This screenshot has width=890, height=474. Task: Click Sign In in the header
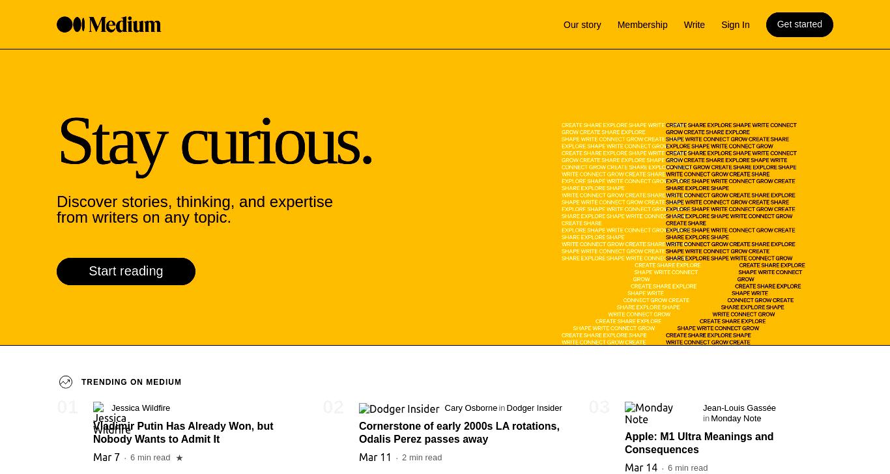(x=736, y=25)
